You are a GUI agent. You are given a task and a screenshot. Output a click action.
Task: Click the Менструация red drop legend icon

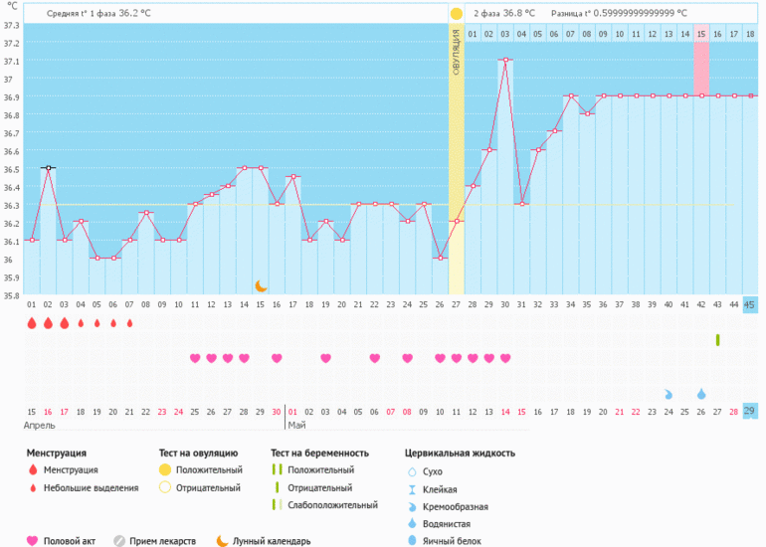point(33,470)
